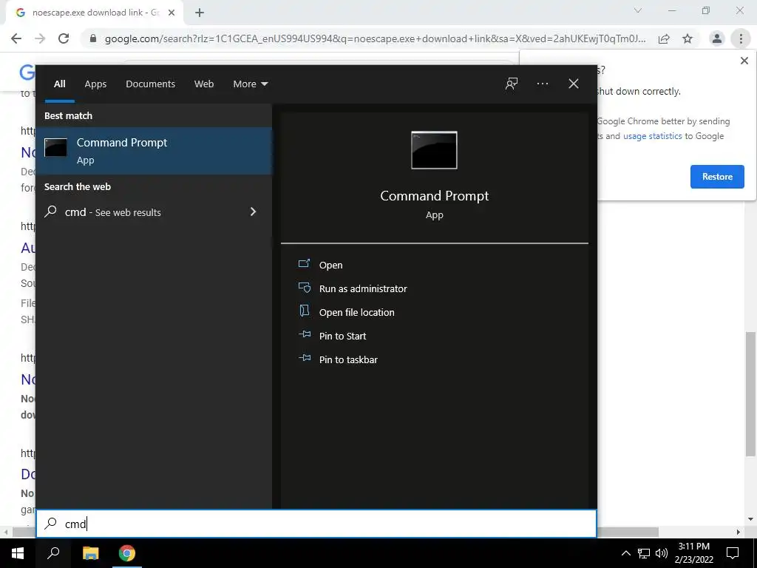Show hidden system tray icons
Viewport: 757px width, 568px height.
[625, 553]
